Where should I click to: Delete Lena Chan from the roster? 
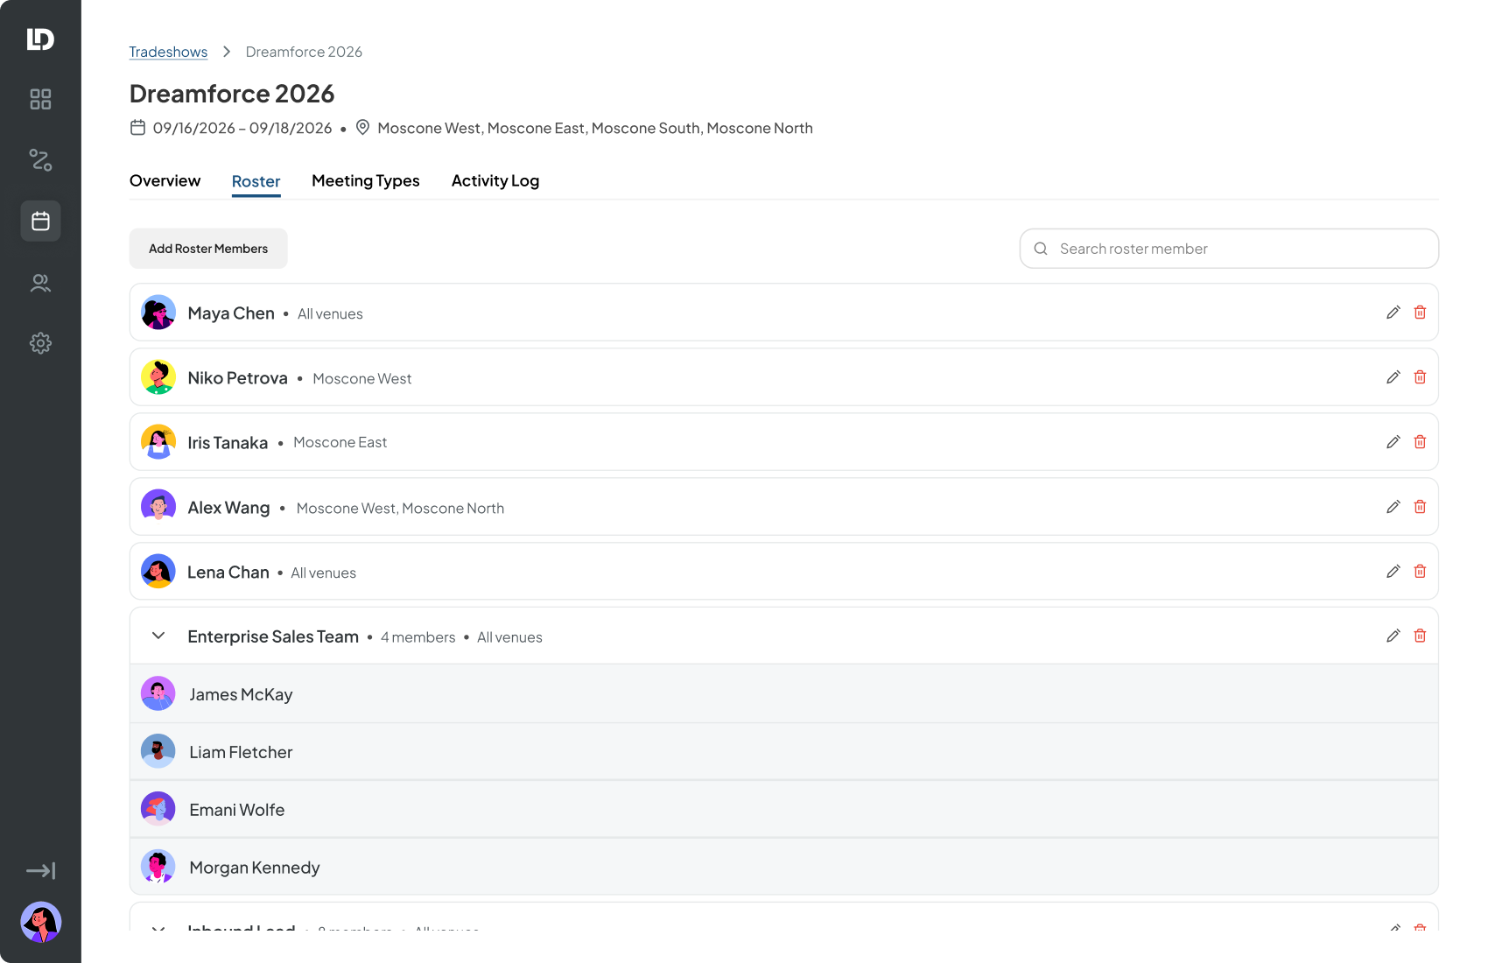[1420, 572]
